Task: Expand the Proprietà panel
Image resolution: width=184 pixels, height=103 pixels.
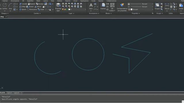Action: point(136,13)
